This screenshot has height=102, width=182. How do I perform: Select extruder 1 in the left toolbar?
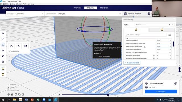point(3,69)
